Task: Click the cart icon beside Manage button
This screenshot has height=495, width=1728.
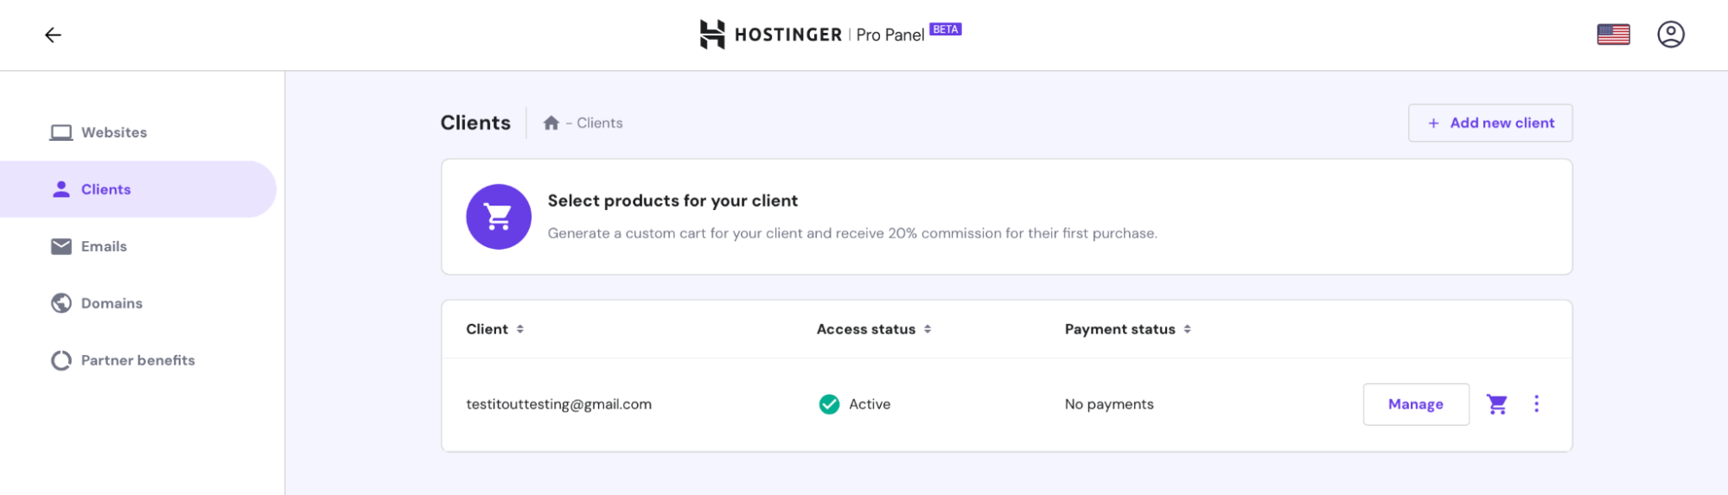Action: pyautogui.click(x=1496, y=404)
